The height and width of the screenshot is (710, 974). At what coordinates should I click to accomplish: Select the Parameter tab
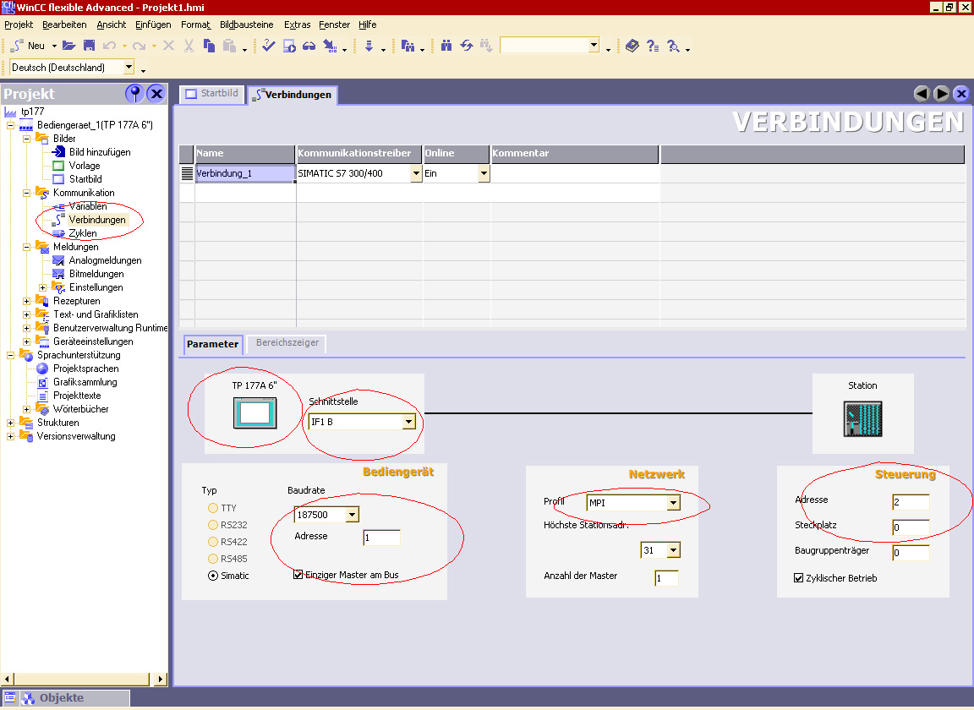point(212,343)
